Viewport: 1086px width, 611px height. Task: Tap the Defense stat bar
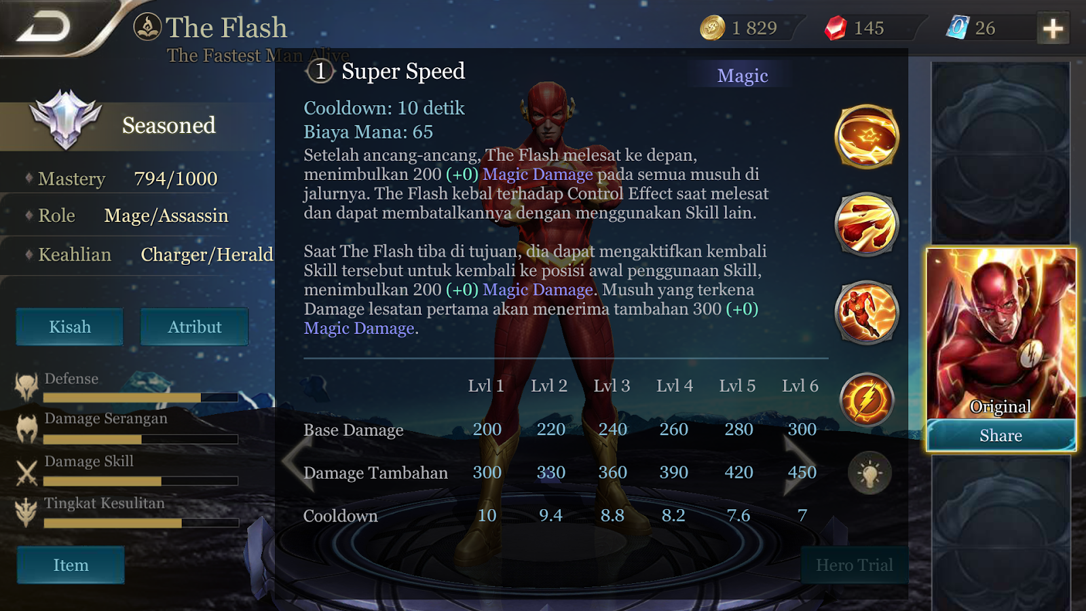141,397
